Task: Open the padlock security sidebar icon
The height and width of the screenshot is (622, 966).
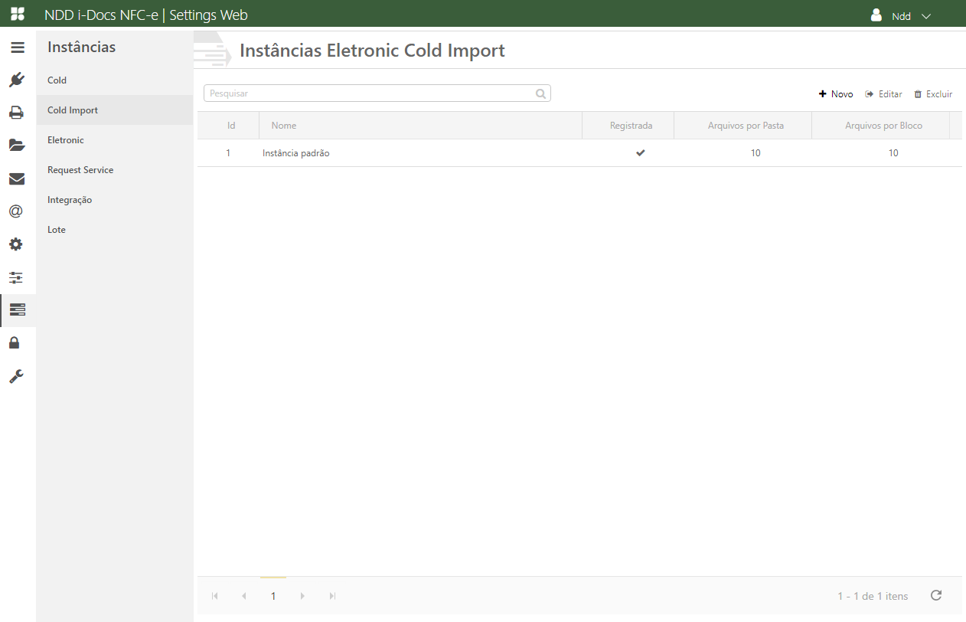Action: [15, 342]
